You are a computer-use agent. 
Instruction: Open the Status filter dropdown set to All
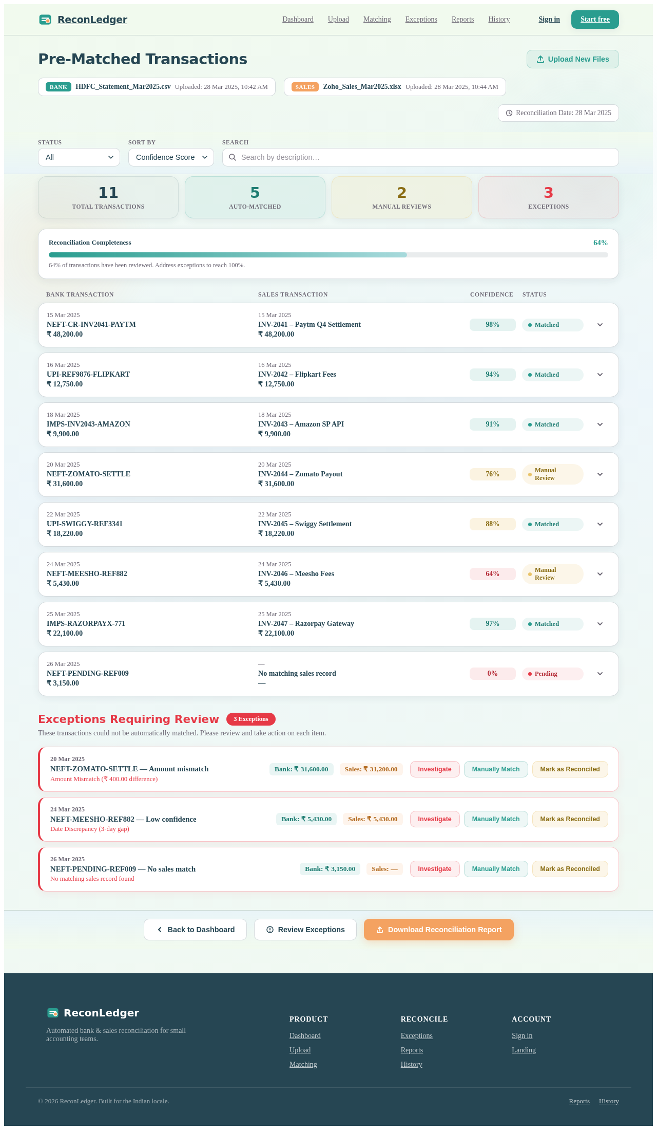click(79, 157)
